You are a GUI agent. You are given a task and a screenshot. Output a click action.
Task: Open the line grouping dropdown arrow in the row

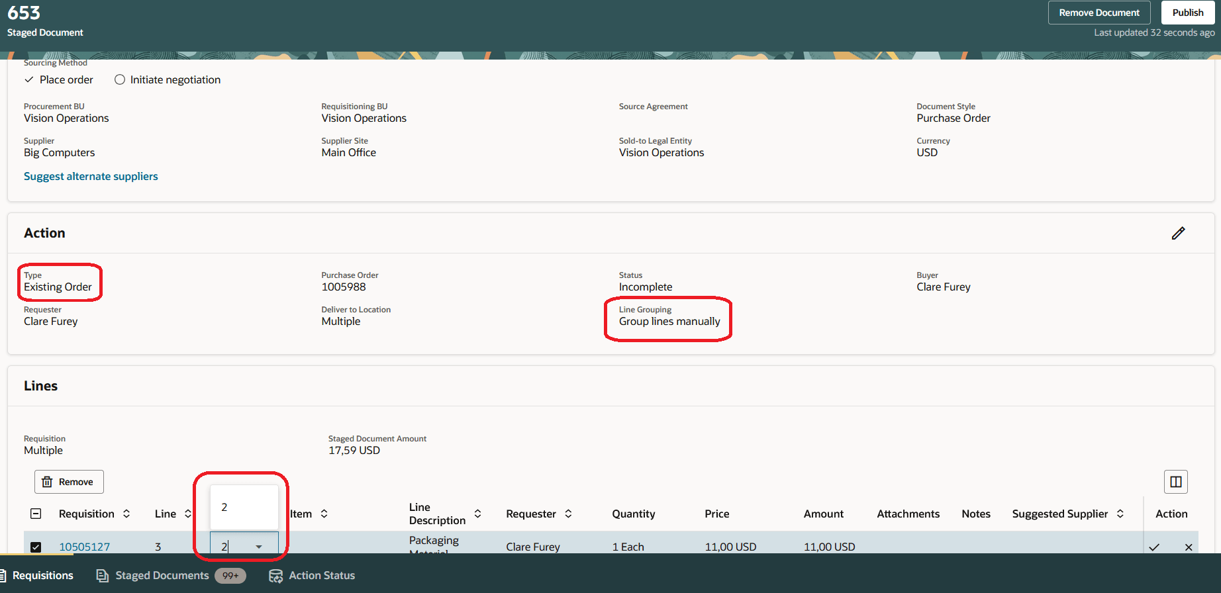tap(259, 547)
